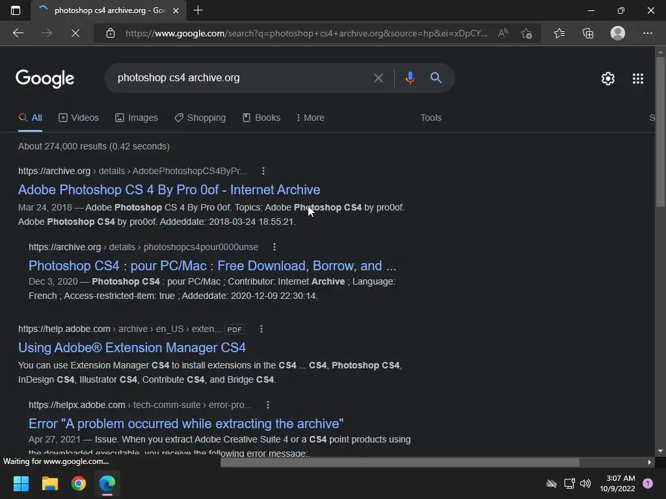
Task: Open the Edge tab actions menu icon
Action: [x=16, y=10]
